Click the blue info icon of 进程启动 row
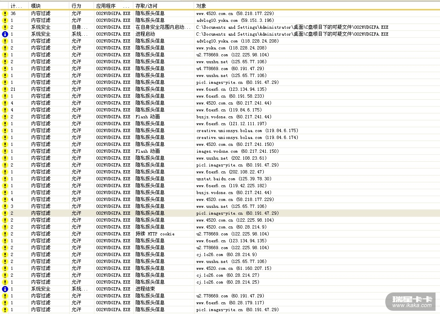The height and width of the screenshot is (314, 440). tap(5, 34)
